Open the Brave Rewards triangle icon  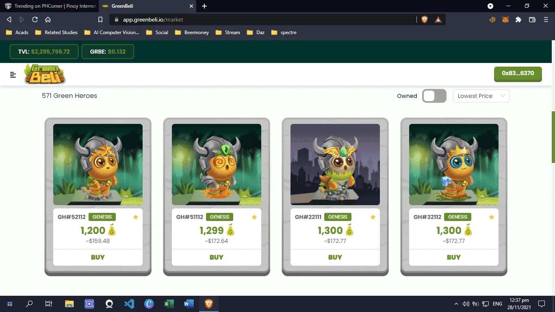coord(438,19)
